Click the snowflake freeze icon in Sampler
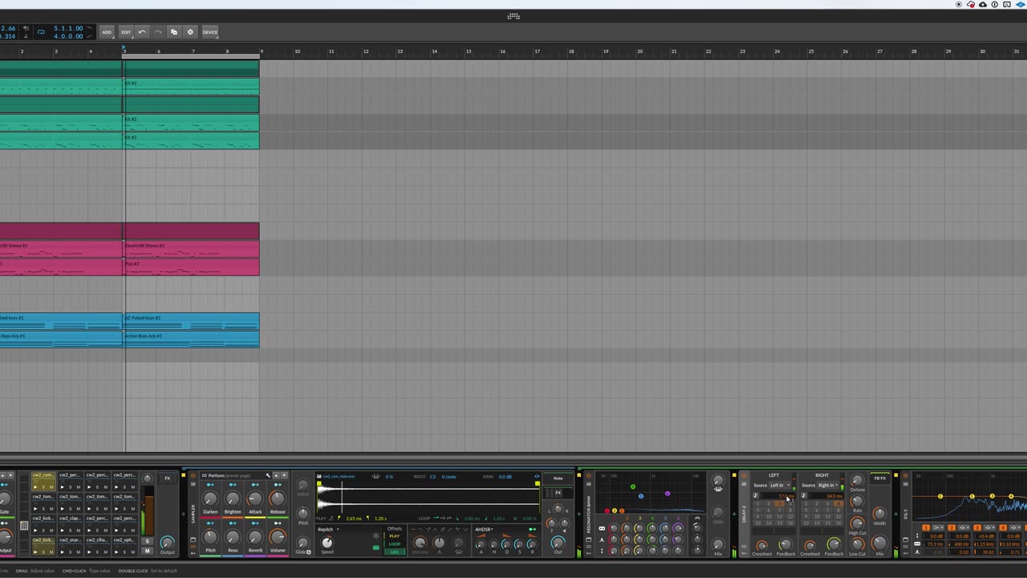This screenshot has height=578, width=1027. (376, 536)
